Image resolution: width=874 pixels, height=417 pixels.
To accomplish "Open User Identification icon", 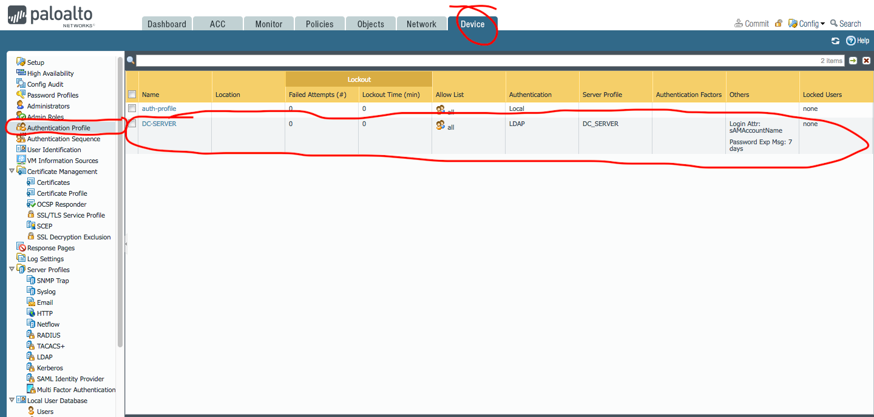I will coord(21,149).
